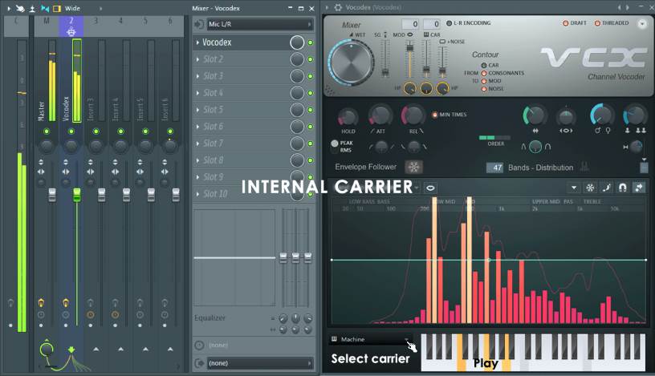Enable the DRAFT mode option
Screen dimensions: 655x376
[x=567, y=23]
